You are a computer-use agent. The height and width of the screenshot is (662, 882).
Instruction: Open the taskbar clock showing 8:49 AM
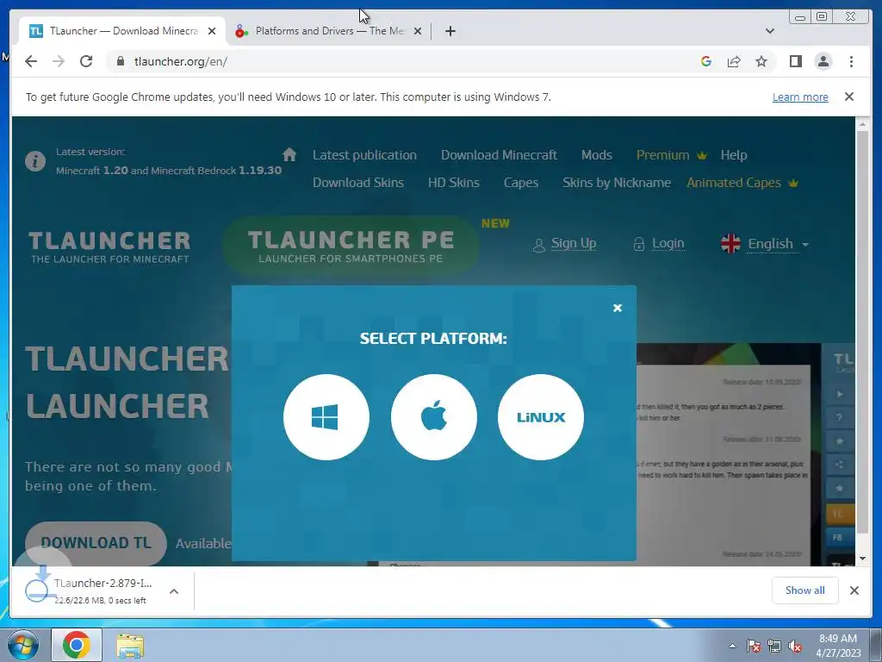(838, 646)
